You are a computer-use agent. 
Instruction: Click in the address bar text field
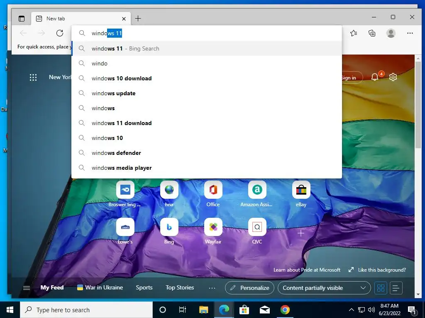pyautogui.click(x=207, y=33)
